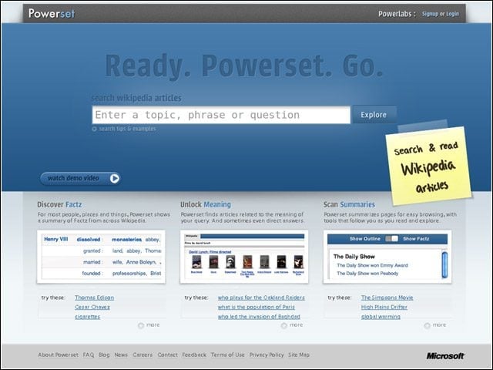The width and height of the screenshot is (493, 370).
Task: Expand more under Scan Summaries examples
Action: (x=435, y=325)
